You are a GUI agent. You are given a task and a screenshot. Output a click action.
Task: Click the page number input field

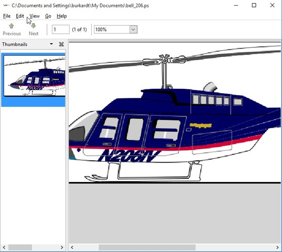click(x=60, y=30)
